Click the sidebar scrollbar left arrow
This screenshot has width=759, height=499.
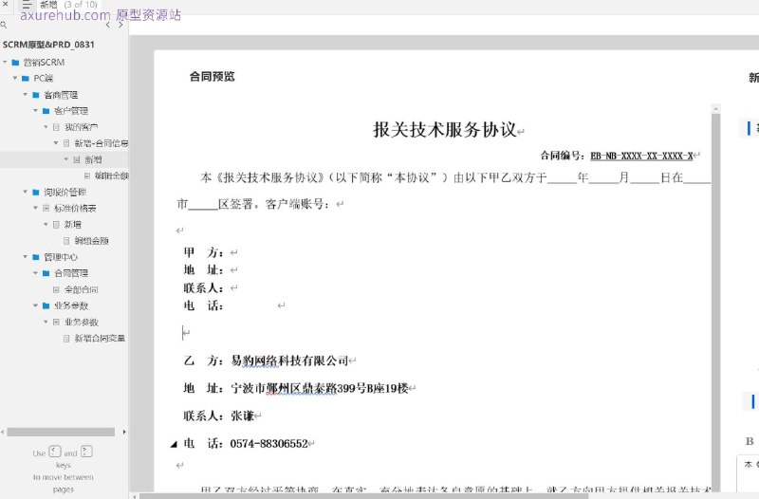[3, 432]
